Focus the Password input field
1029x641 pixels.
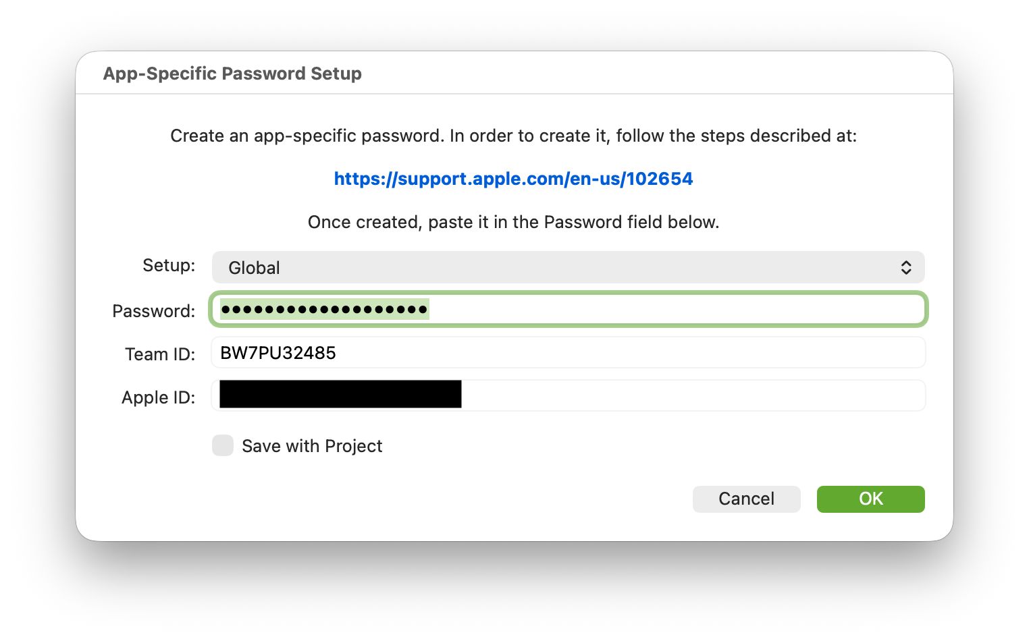tap(675, 310)
